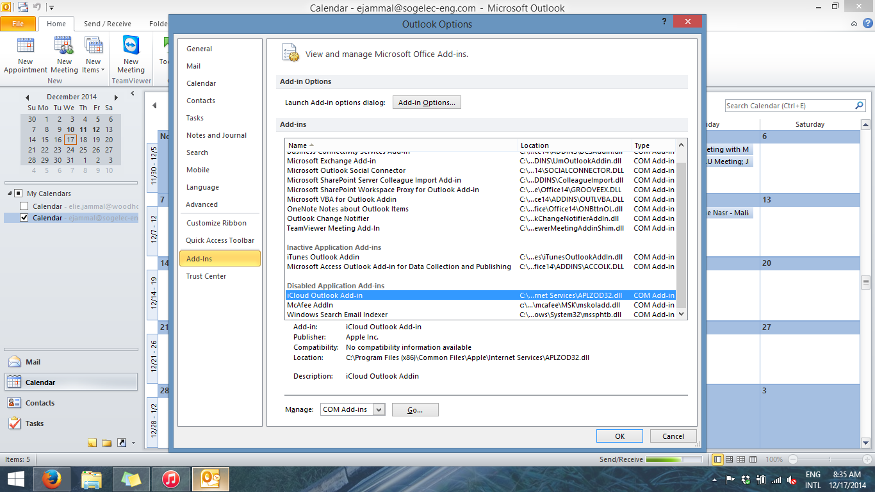Select the McAfee Addin row
The height and width of the screenshot is (492, 875).
click(x=480, y=305)
